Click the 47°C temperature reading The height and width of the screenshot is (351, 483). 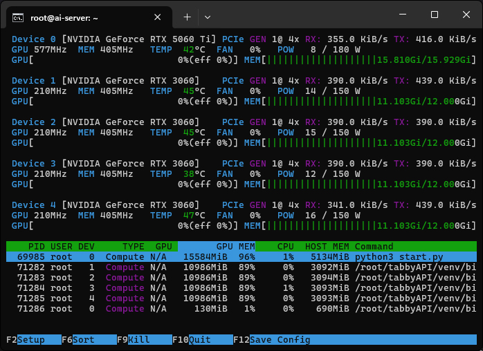[x=194, y=216]
